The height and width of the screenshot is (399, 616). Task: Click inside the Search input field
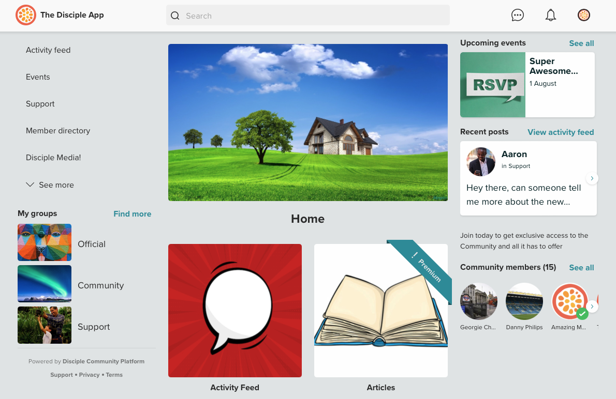(x=308, y=16)
